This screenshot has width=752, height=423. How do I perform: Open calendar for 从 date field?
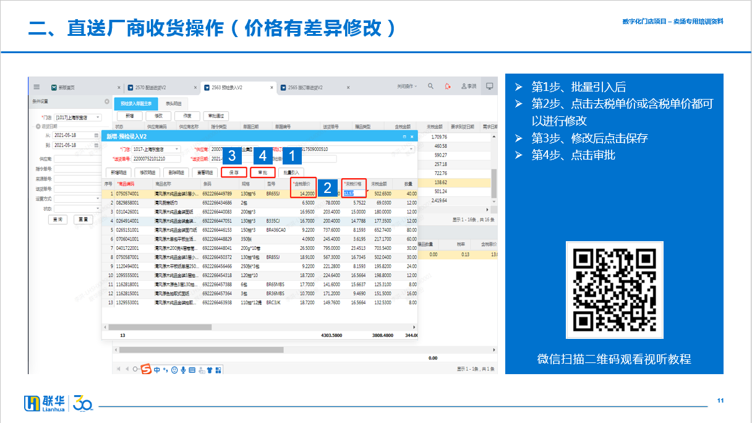96,135
